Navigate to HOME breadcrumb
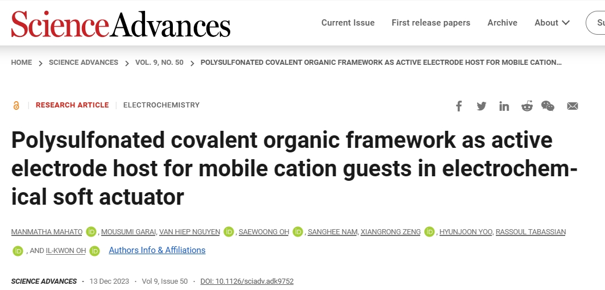 point(22,63)
